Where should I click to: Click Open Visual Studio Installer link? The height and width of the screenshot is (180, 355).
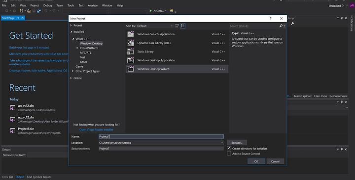(x=97, y=129)
